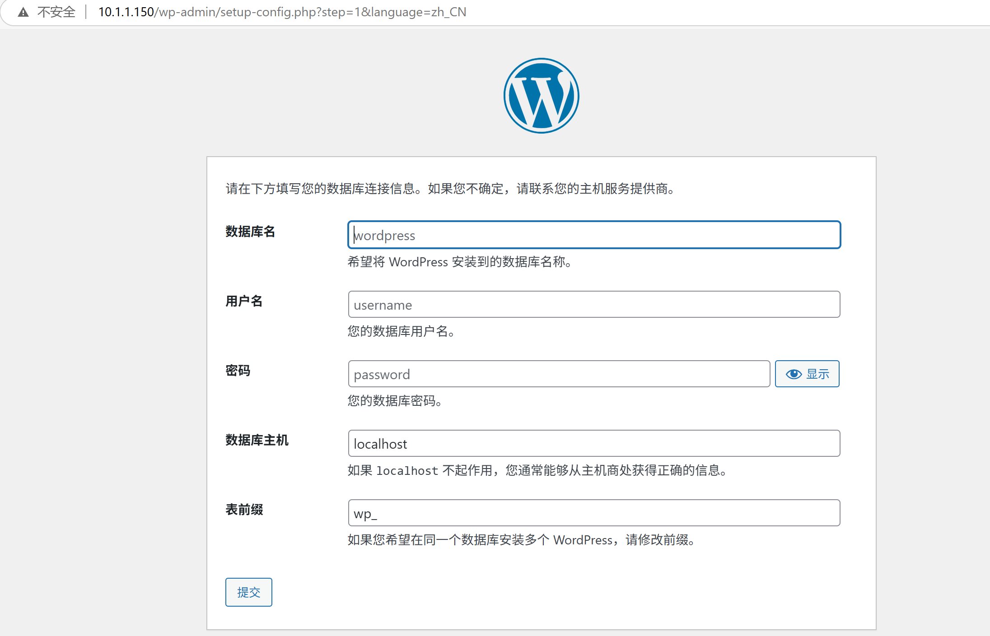990x636 pixels.
Task: Click the hint text below the database name field
Action: click(460, 262)
